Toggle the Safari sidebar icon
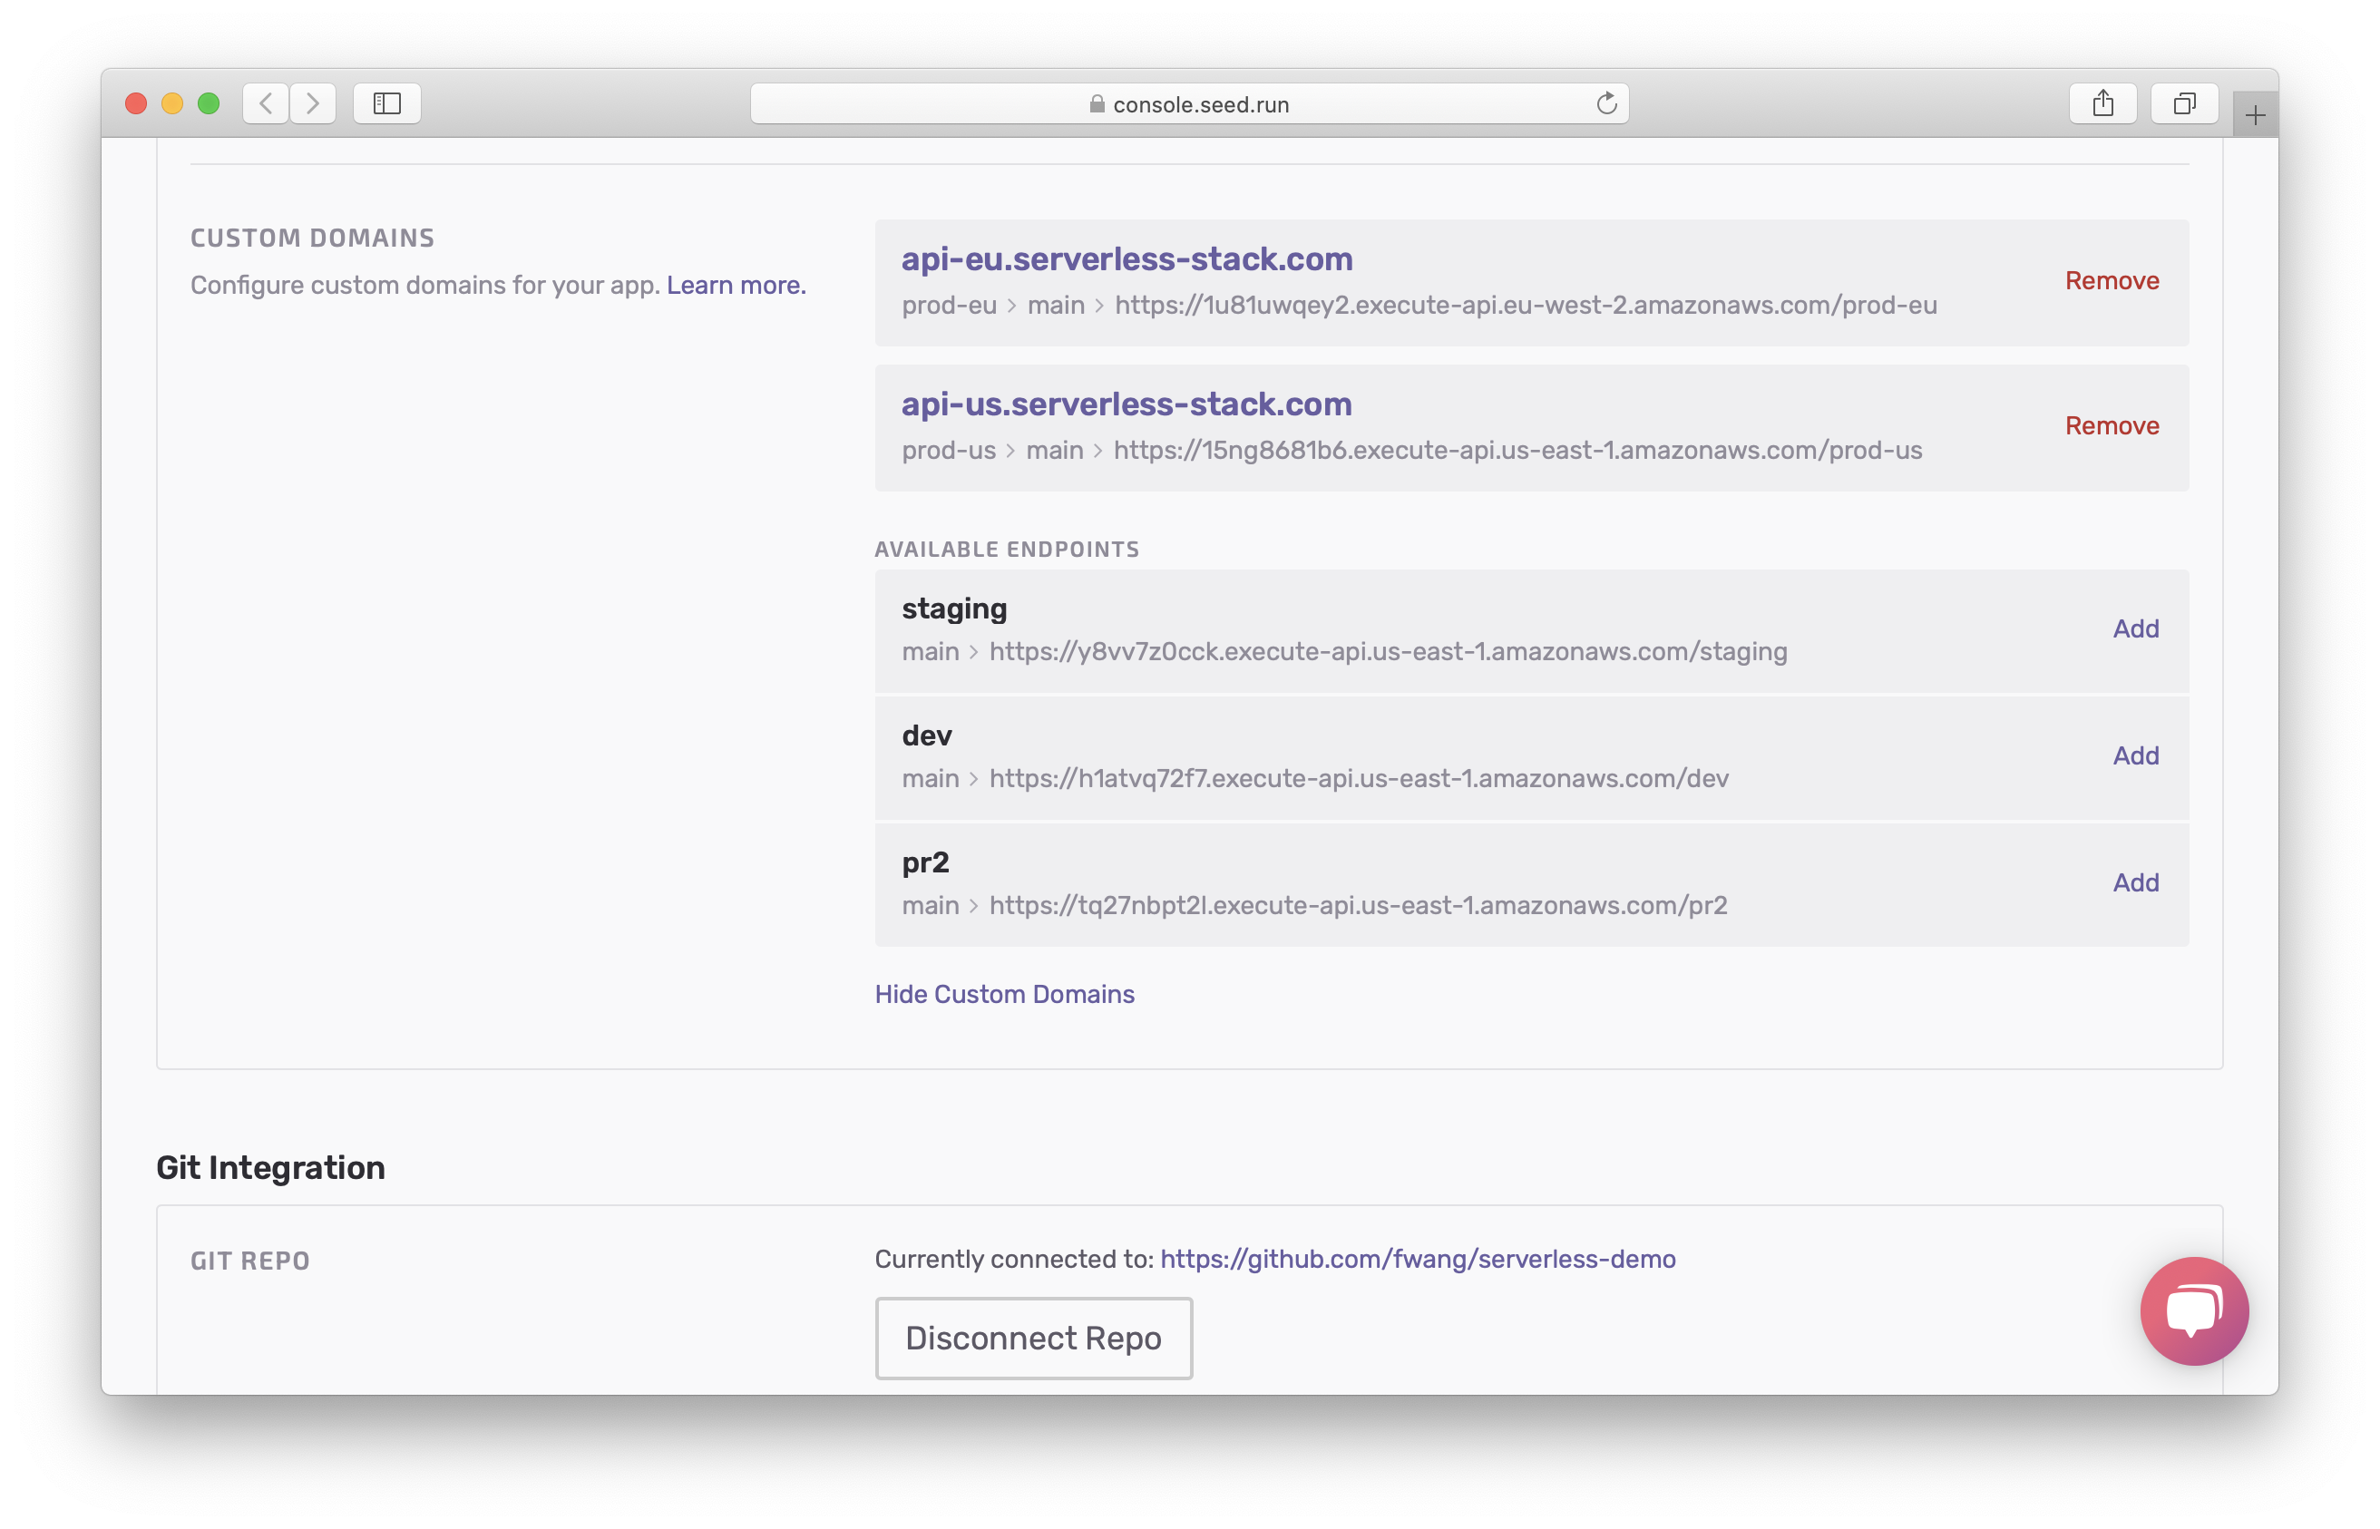This screenshot has width=2380, height=1529. tap(387, 103)
